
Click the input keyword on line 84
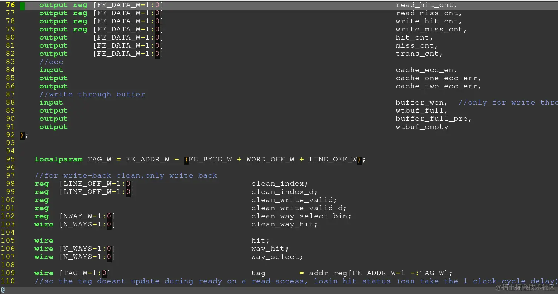pos(51,70)
